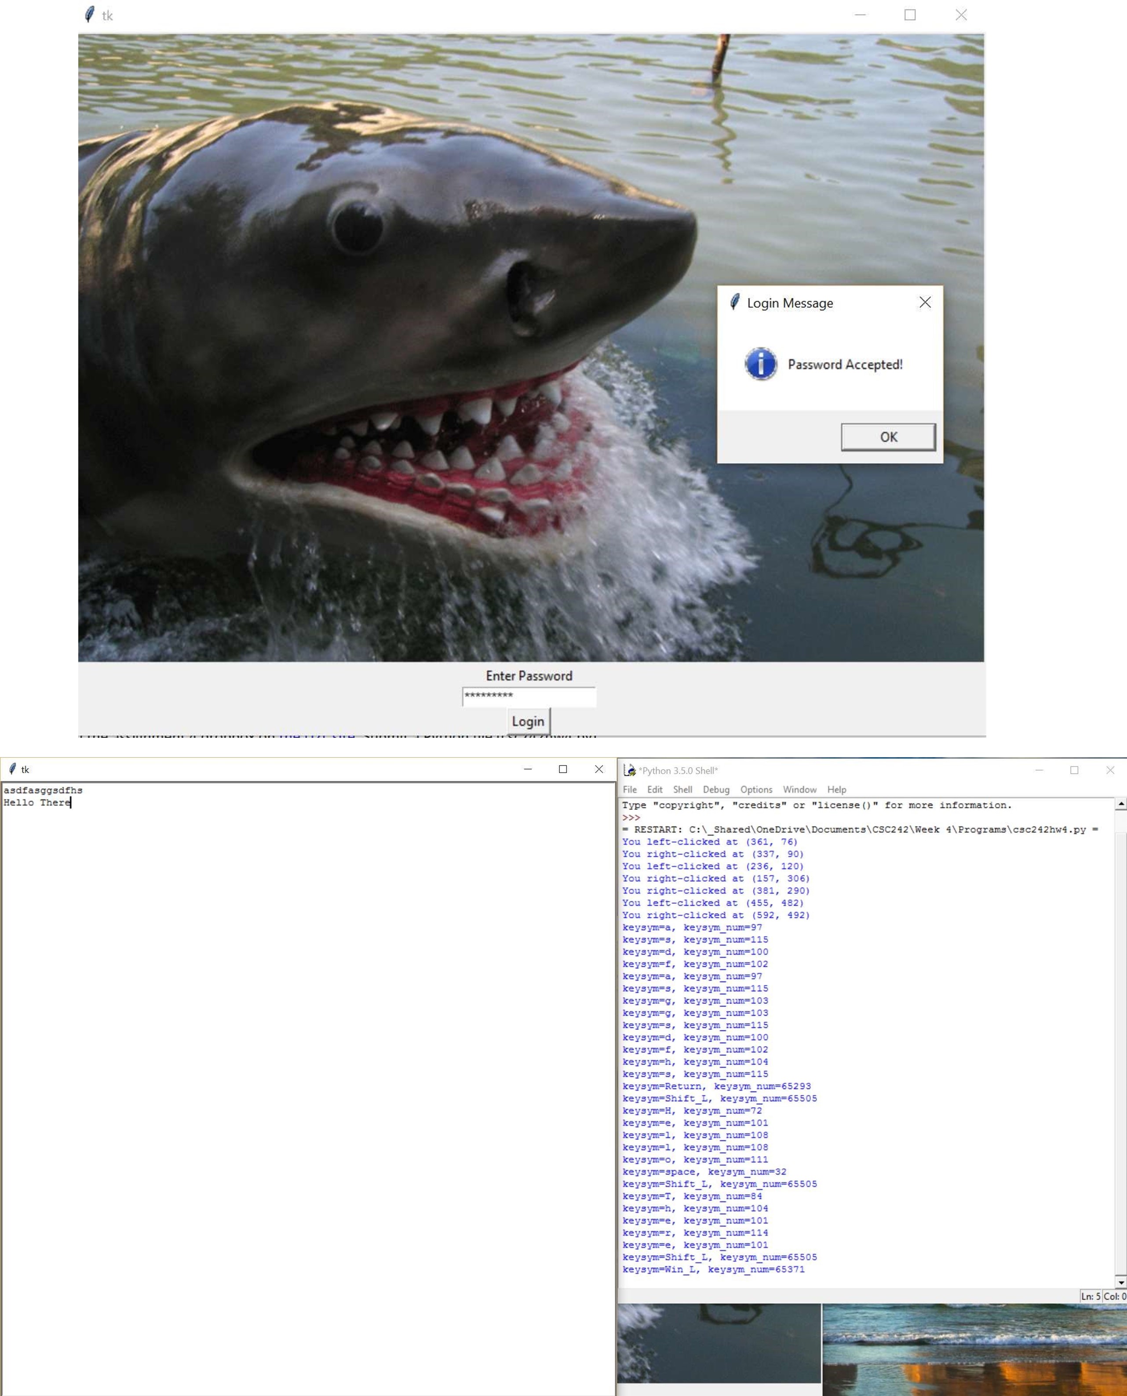The image size is (1127, 1396).
Task: Open the Debug menu
Action: point(716,789)
